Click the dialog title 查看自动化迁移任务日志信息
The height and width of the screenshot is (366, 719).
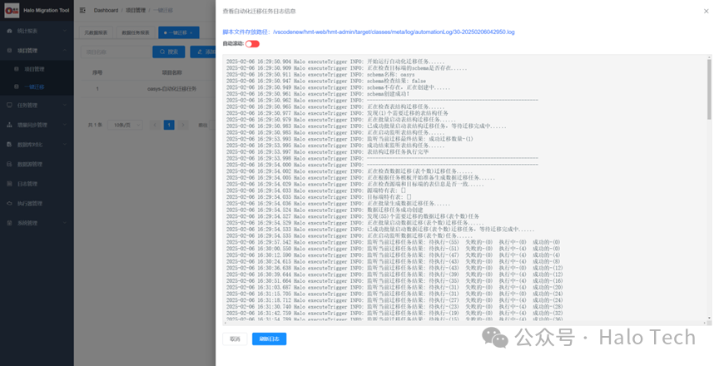pos(259,11)
